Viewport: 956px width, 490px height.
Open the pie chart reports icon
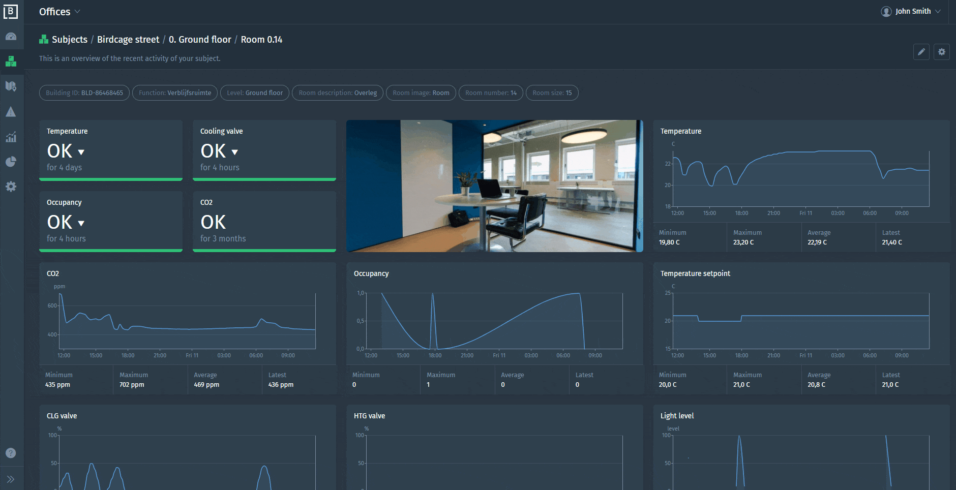(11, 162)
